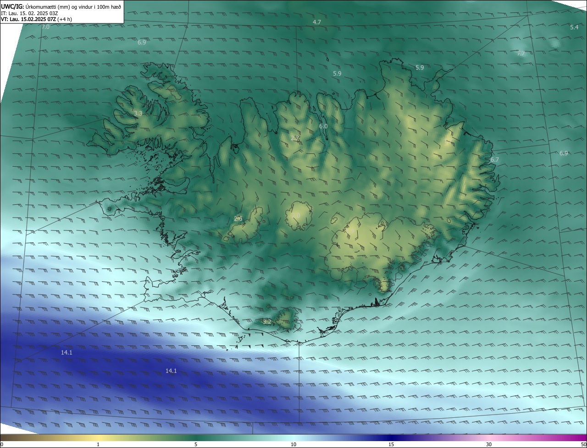Screen dimensions: 587x448
Task: Click the 3.3 value over the Westfjords
Action: pyautogui.click(x=138, y=113)
